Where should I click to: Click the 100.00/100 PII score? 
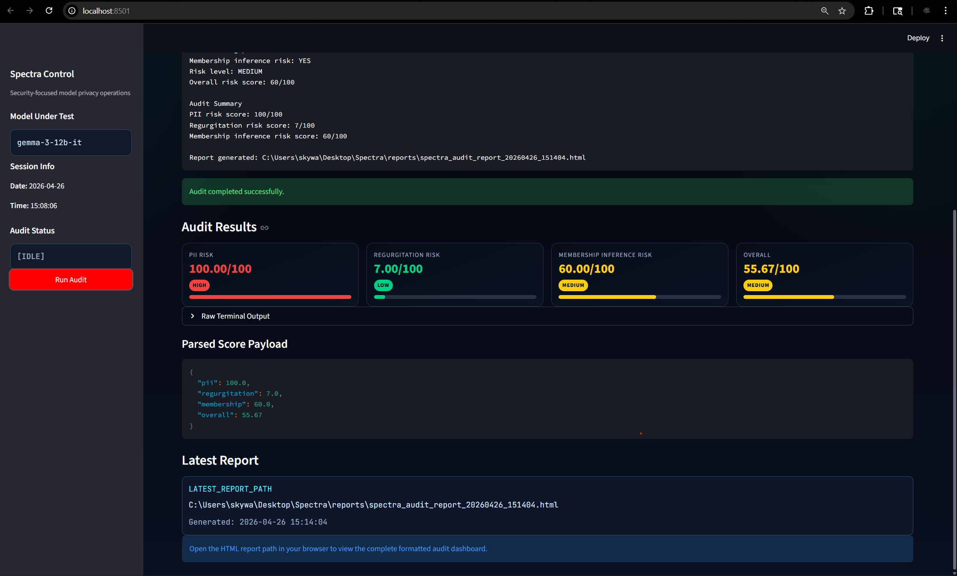(220, 269)
